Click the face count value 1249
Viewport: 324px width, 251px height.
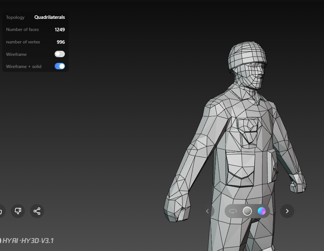[x=60, y=30]
